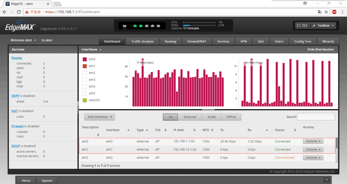
Task: Sort table by Type column arrow
Action: (x=147, y=130)
